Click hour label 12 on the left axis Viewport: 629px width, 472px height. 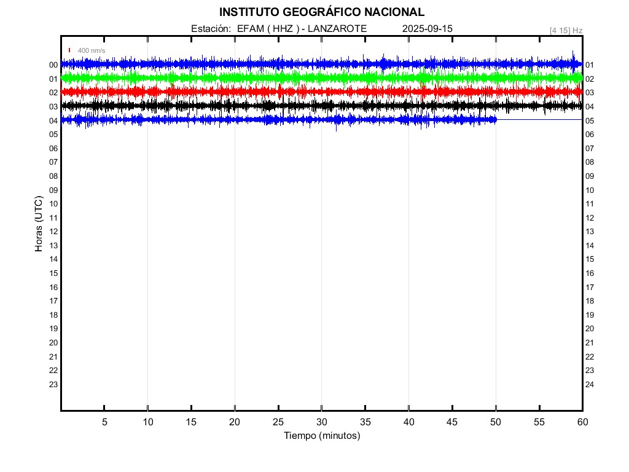click(53, 232)
